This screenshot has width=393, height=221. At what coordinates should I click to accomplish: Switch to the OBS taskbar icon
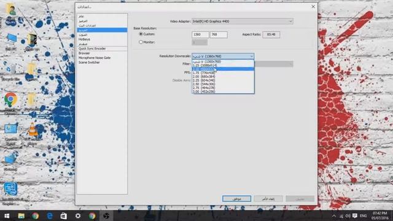[x=106, y=215]
